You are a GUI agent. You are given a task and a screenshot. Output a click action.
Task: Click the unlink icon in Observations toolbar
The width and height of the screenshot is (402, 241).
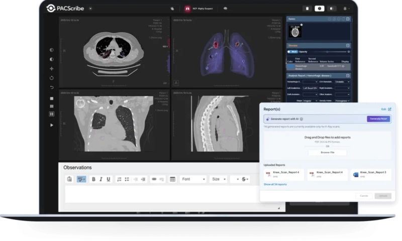161,179
